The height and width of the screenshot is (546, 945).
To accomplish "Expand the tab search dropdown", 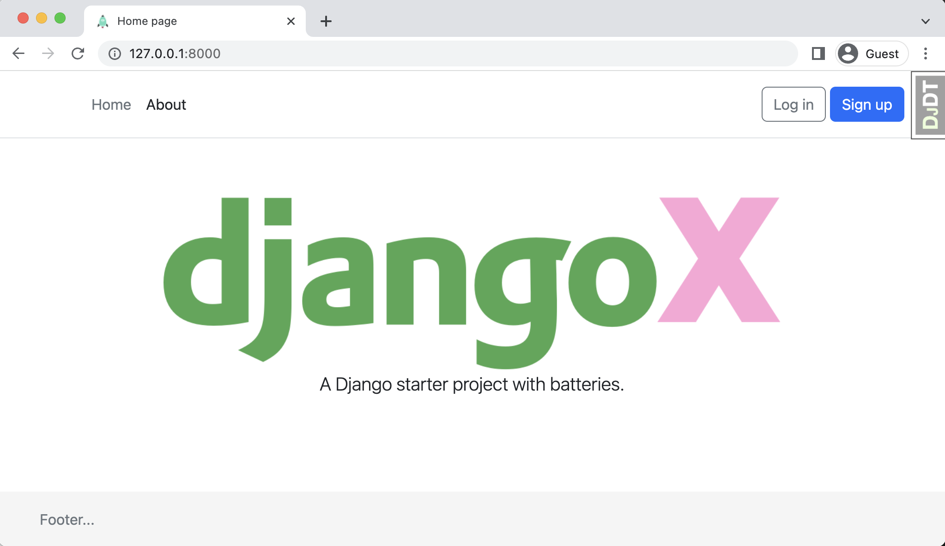I will tap(925, 21).
